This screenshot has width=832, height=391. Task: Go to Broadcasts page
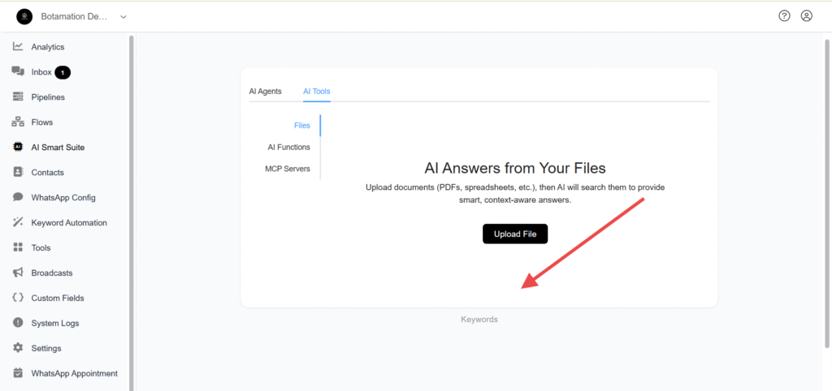point(52,273)
